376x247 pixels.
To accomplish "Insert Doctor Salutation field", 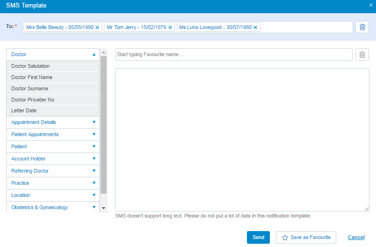I will coord(53,66).
